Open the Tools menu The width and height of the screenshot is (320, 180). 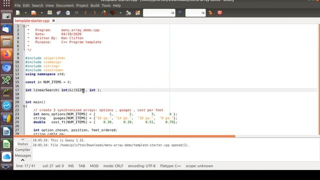tap(106, 5)
